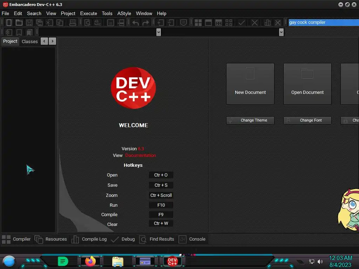This screenshot has height=269, width=359.
Task: Open the red Documentation link
Action: coord(141,155)
